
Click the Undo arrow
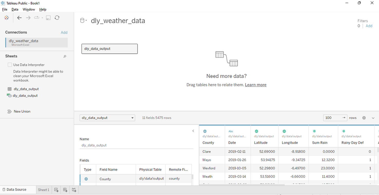19,18
